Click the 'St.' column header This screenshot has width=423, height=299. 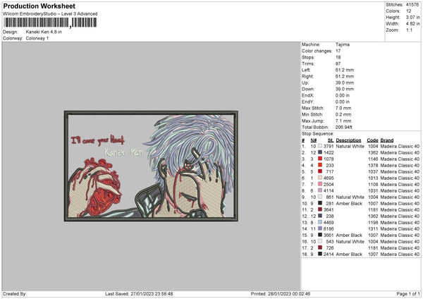pos(331,140)
